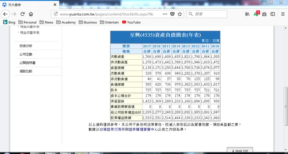Screen dimensions: 288x154
Task: Open 公司互動 sidebar menu item
Action: tap(26, 54)
